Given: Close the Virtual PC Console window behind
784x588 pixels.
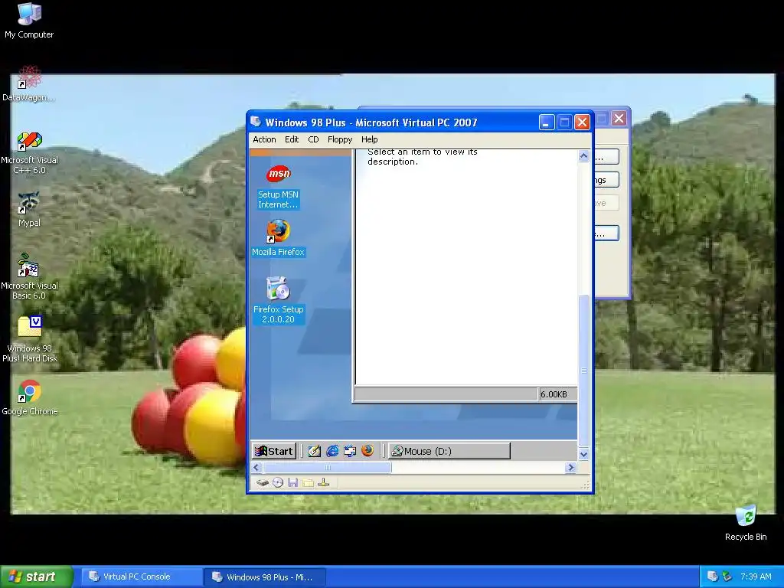Looking at the screenshot, I should [619, 119].
